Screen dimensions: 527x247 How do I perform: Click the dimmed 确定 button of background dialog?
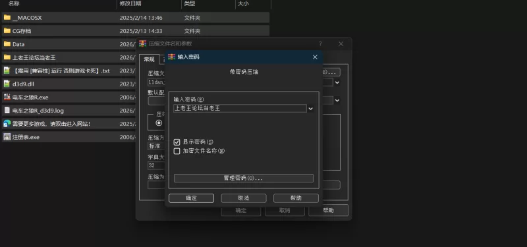[x=241, y=211]
